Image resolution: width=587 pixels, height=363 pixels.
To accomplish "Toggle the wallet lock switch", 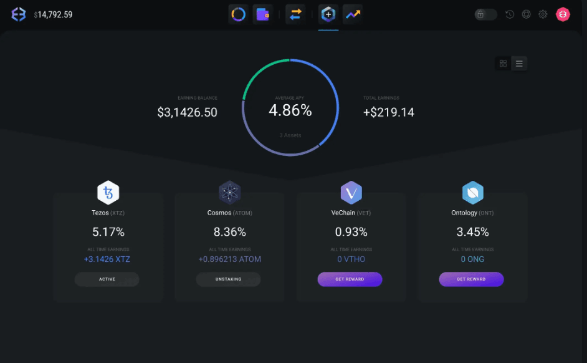I will tap(485, 14).
